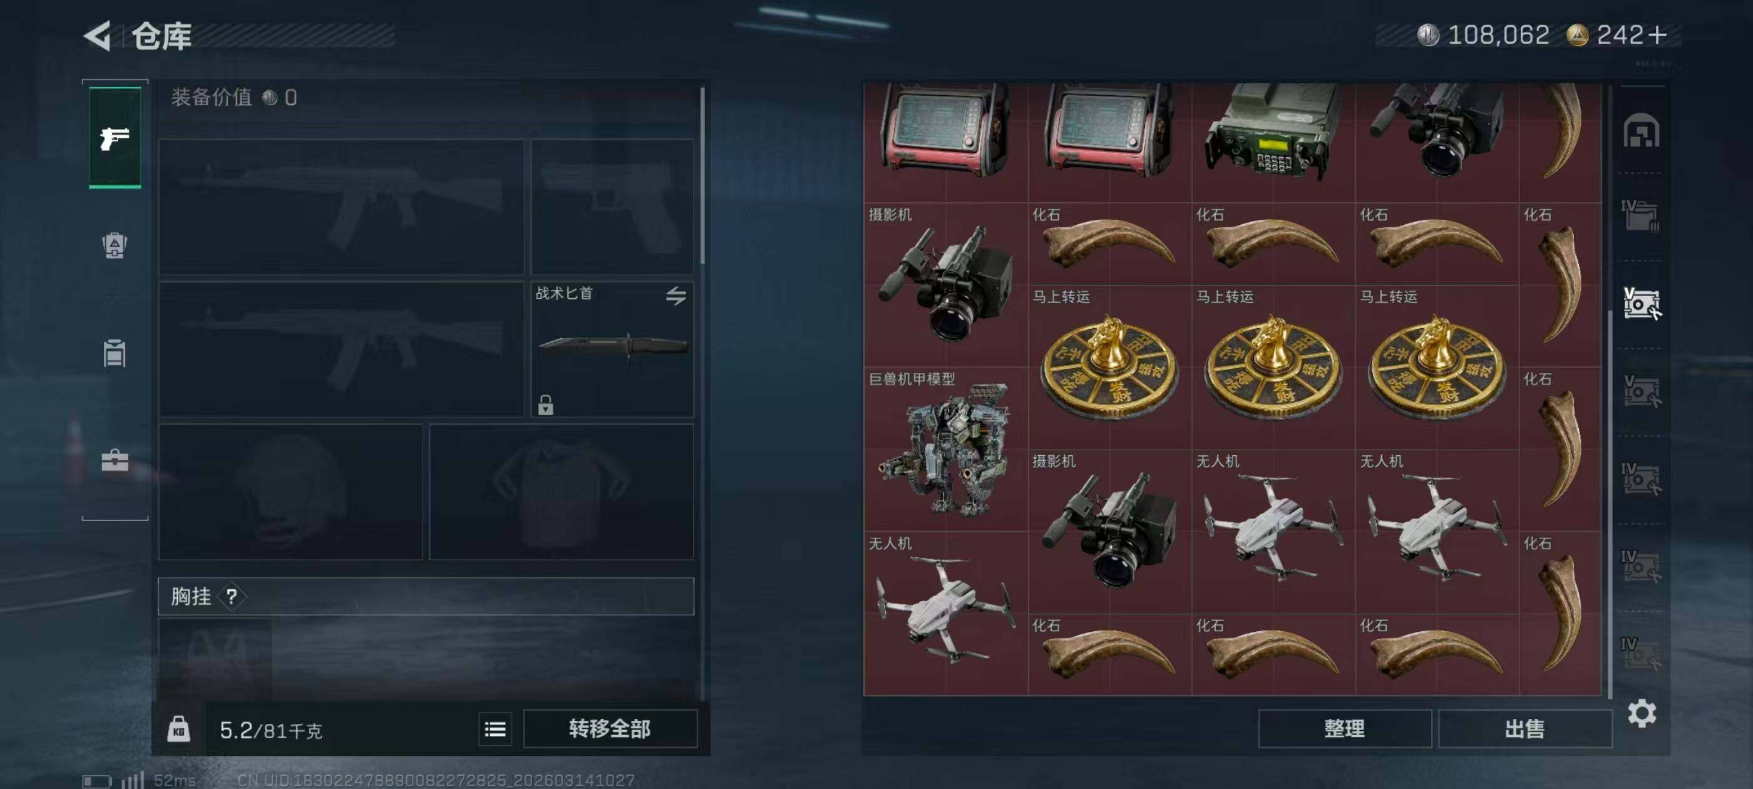Select the 巨兽机甲模型 item
This screenshot has height=789, width=1753.
click(945, 448)
